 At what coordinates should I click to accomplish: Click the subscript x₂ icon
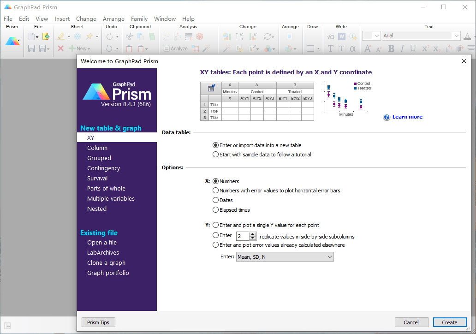pyautogui.click(x=436, y=48)
